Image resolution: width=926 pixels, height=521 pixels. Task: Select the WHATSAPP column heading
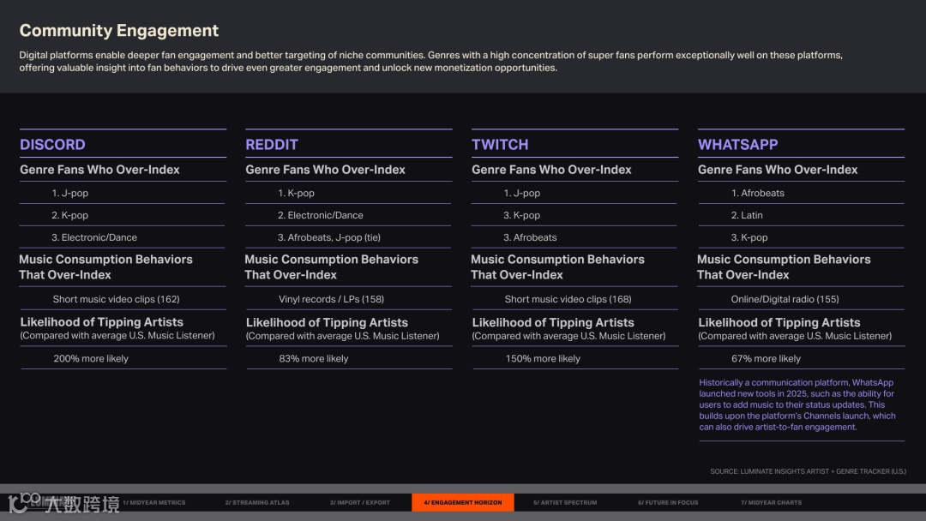737,145
